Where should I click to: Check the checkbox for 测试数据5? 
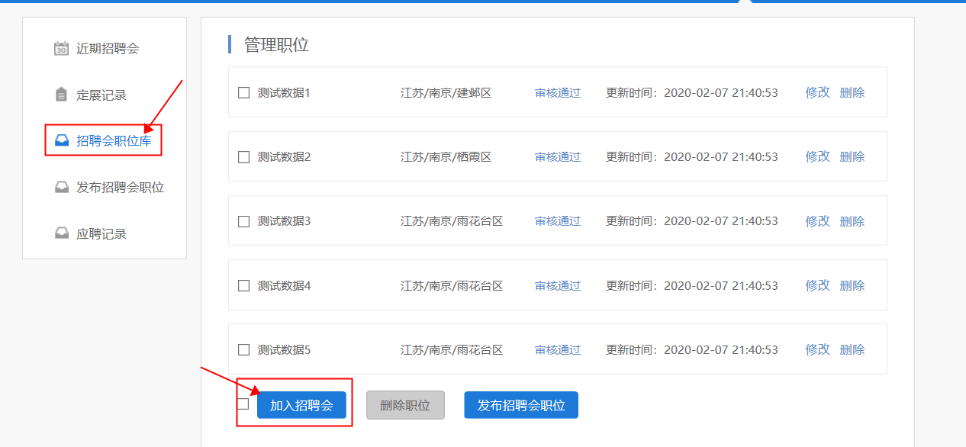243,349
